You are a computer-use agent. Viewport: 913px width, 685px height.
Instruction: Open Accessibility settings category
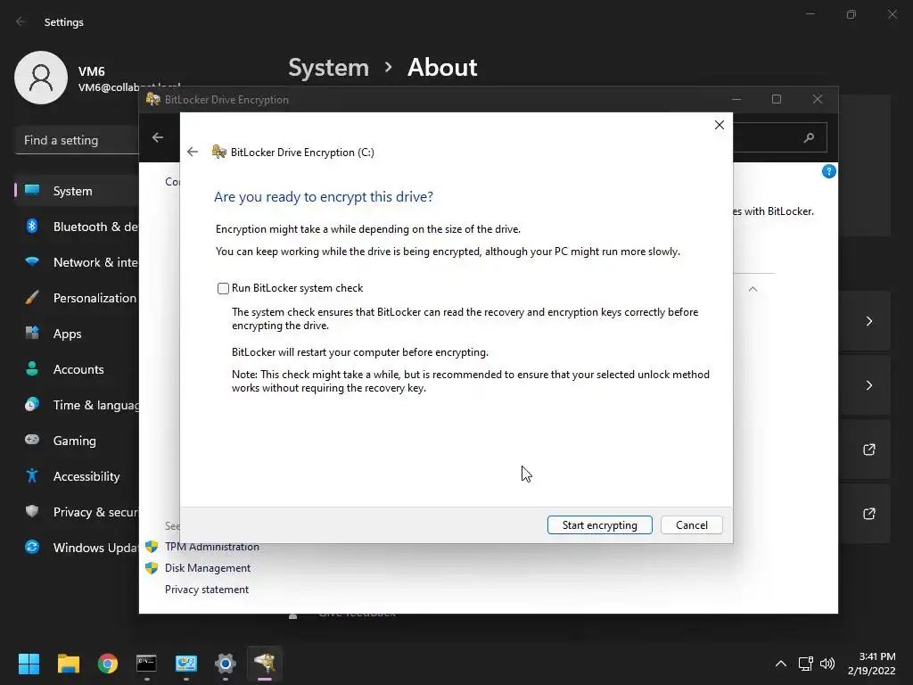click(77, 476)
